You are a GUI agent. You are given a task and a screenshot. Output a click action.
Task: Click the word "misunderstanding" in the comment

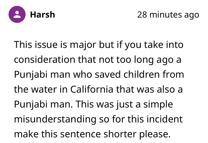(x=55, y=119)
